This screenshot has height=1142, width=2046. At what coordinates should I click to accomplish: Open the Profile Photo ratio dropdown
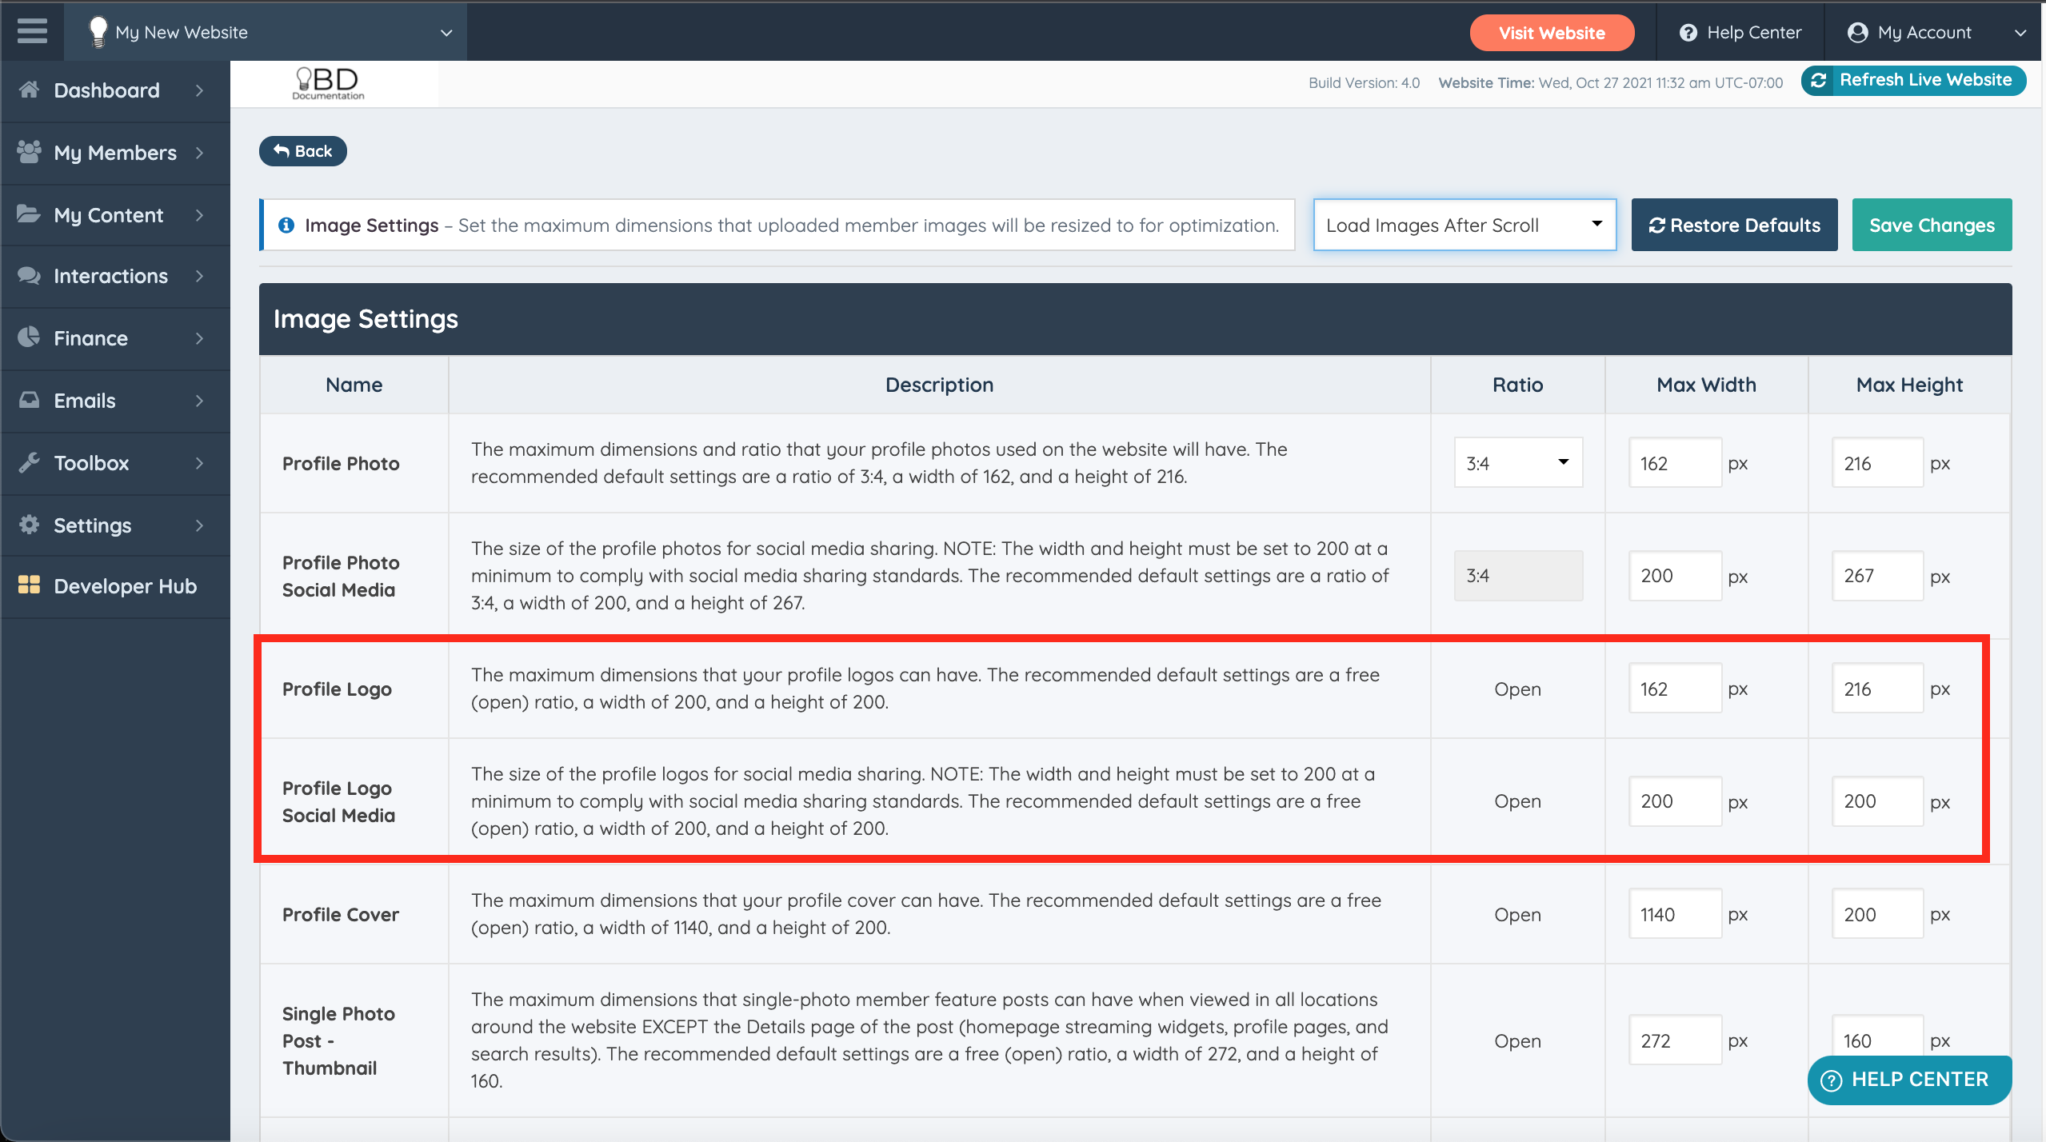[1517, 463]
